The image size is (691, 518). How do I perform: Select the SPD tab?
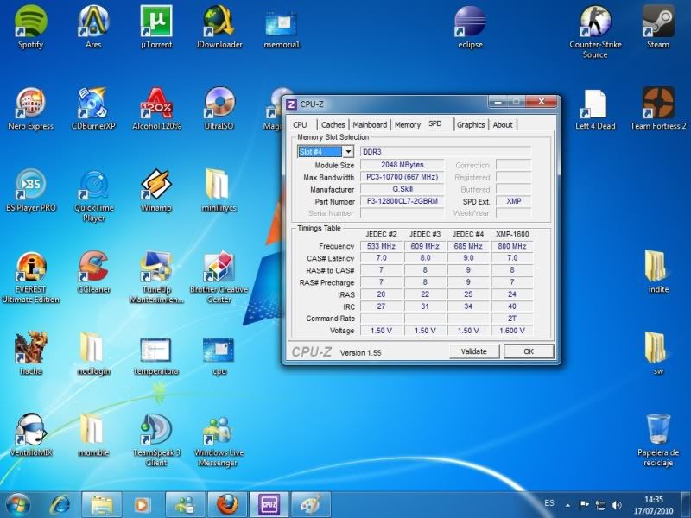click(x=435, y=123)
